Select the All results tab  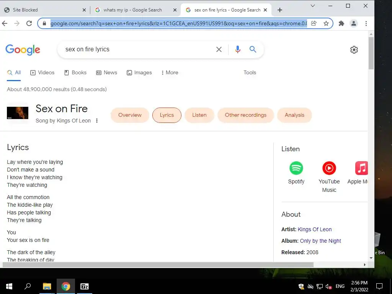pos(14,72)
